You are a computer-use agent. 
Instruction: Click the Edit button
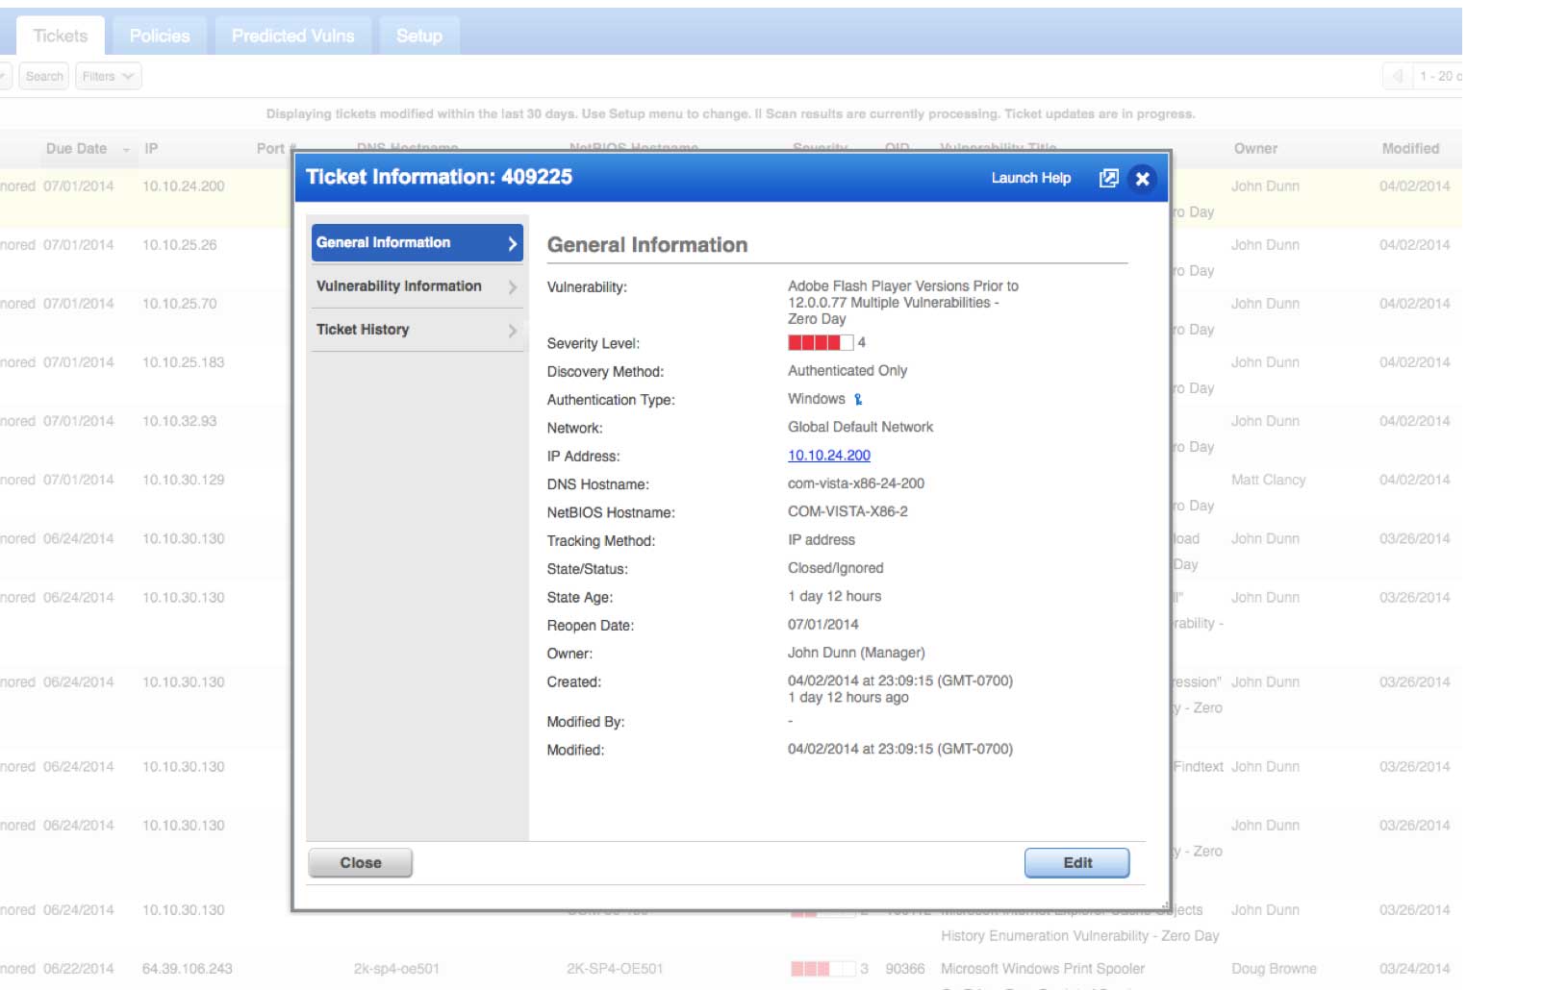(x=1076, y=862)
